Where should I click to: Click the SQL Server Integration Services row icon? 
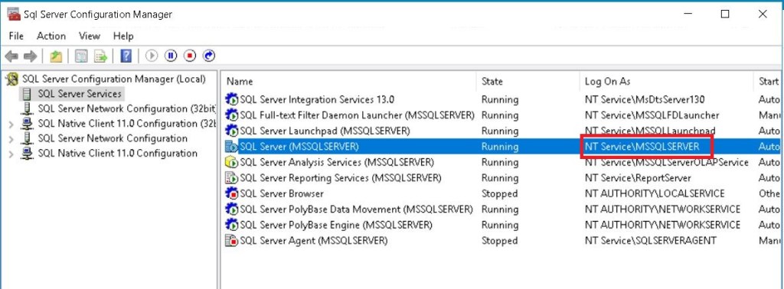(x=232, y=99)
